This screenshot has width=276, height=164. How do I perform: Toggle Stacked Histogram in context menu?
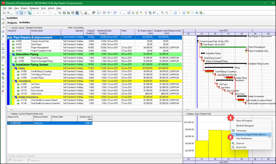coord(245,126)
